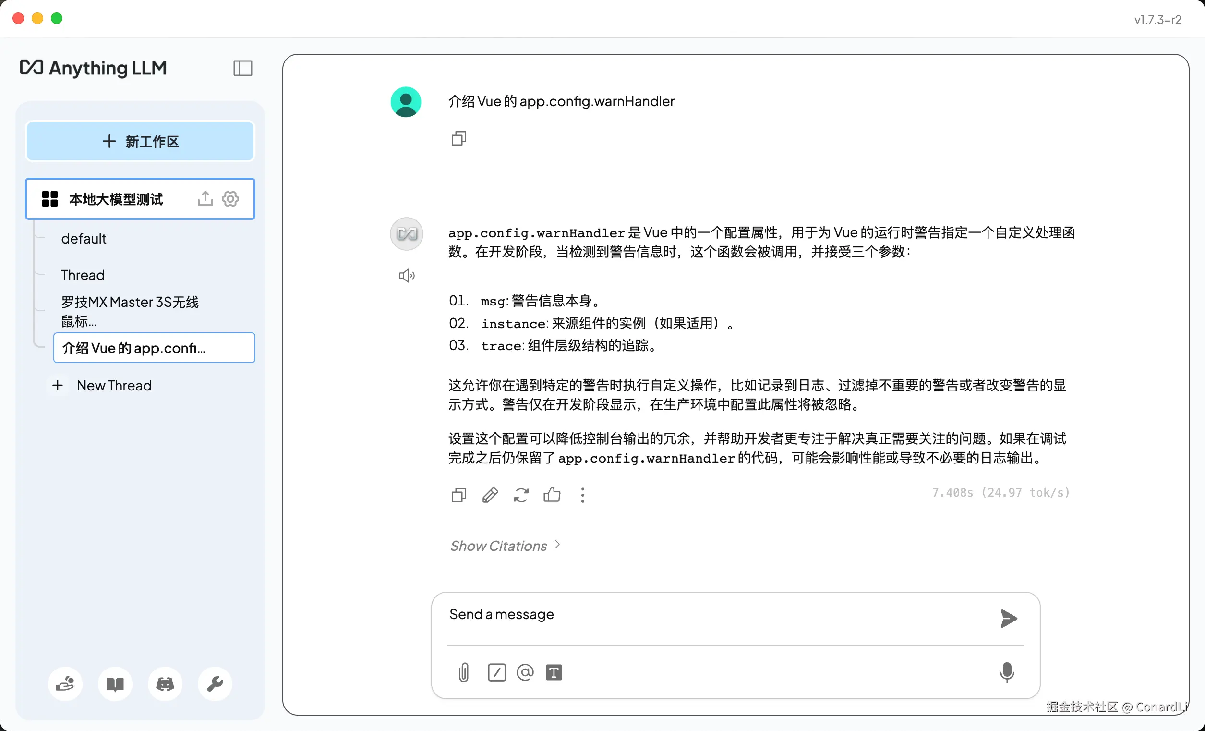Open the settings wrench icon at sidebar bottom
The height and width of the screenshot is (731, 1205).
pos(215,683)
